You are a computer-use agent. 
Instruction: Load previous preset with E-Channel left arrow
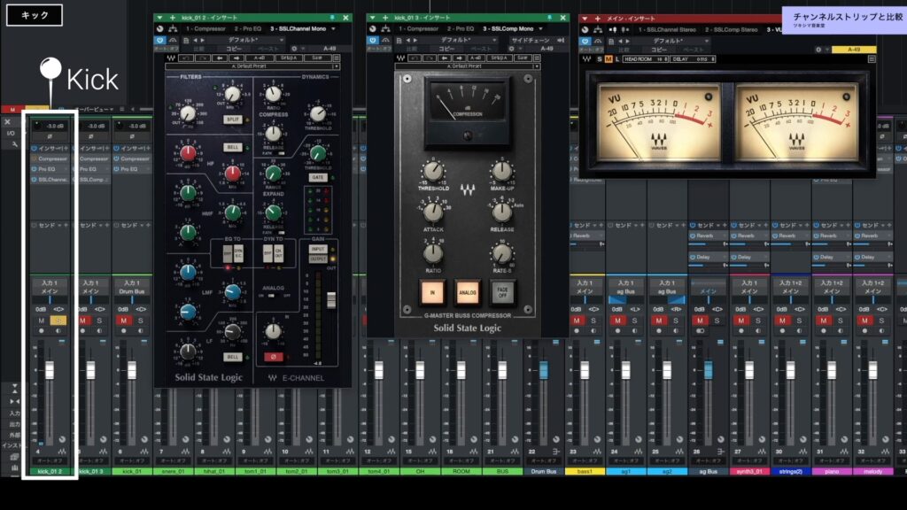(220, 58)
